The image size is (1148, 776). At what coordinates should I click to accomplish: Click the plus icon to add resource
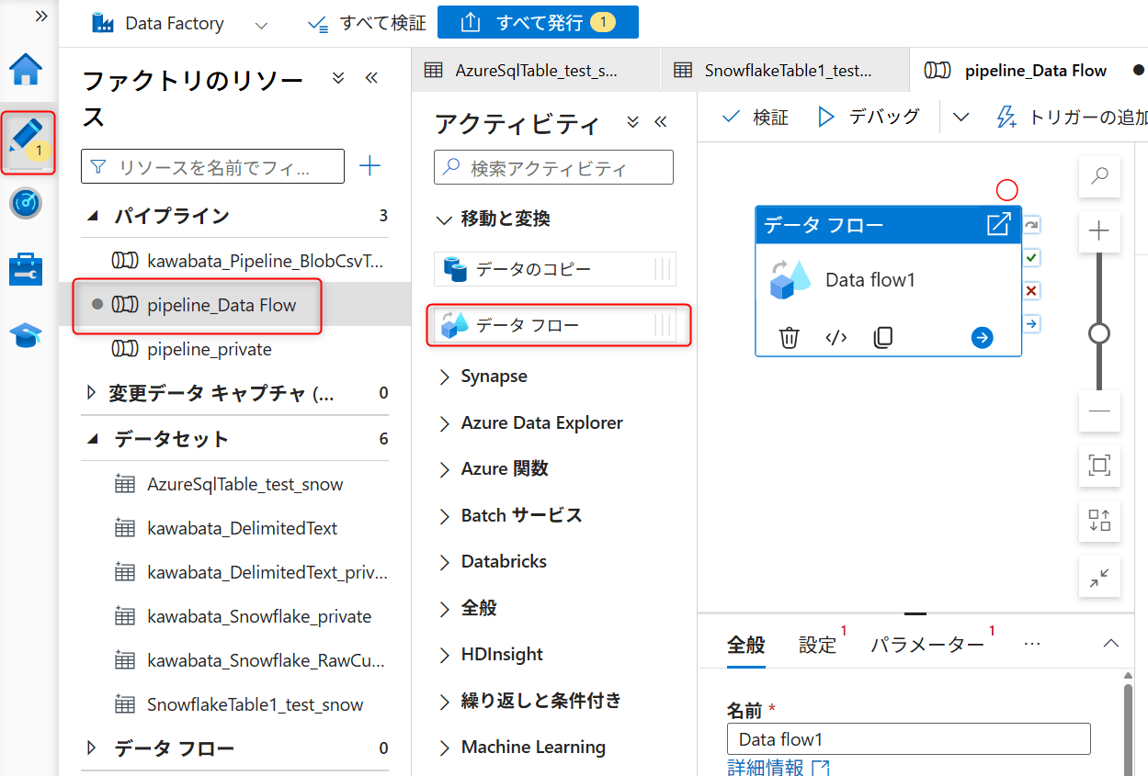coord(369,166)
